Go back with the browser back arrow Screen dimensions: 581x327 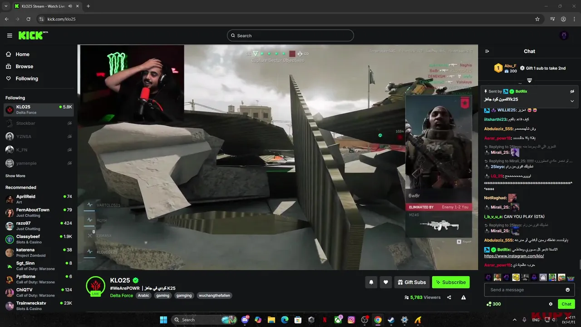pyautogui.click(x=6, y=19)
